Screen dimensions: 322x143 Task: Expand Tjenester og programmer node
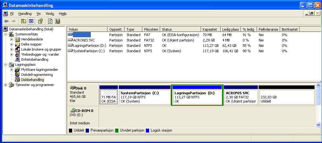(x=6, y=85)
